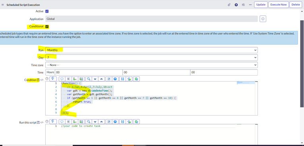Screen dimensions: 304x146
Task: Click blue help icon in Run this script toolbar
Action: [115, 122]
